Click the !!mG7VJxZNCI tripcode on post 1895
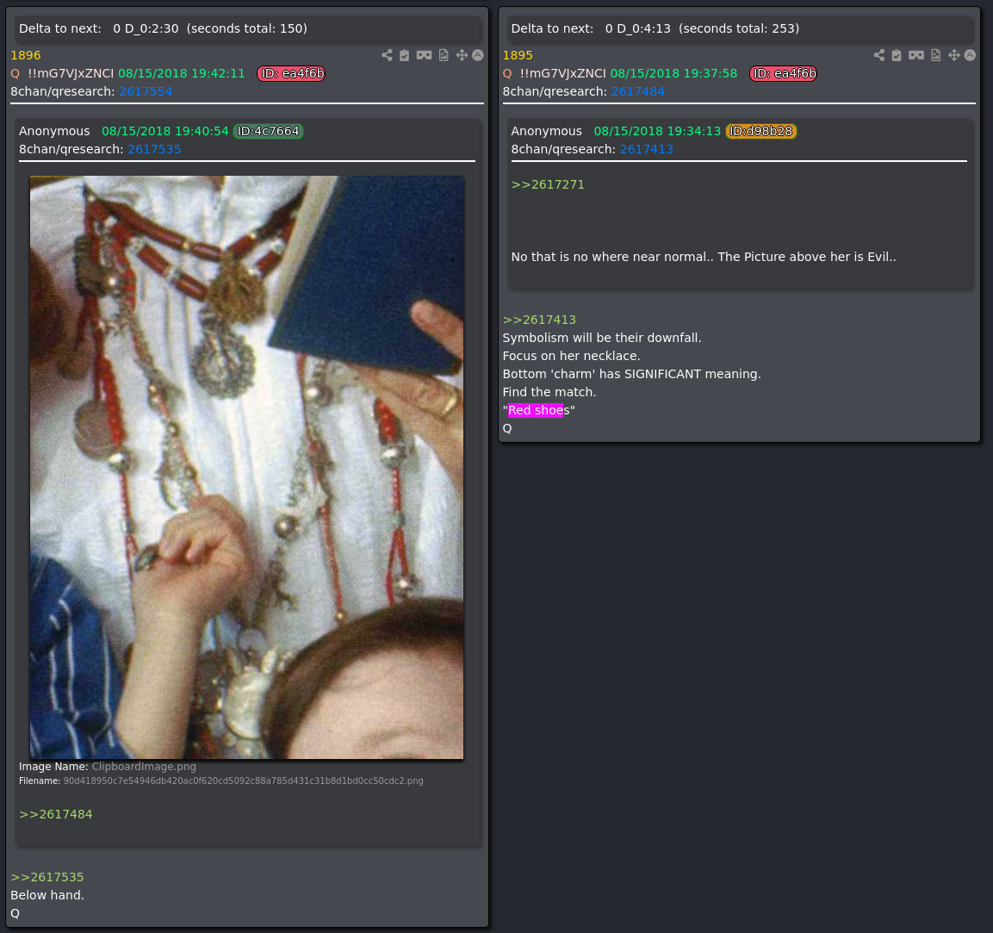Image resolution: width=993 pixels, height=933 pixels. click(x=563, y=73)
